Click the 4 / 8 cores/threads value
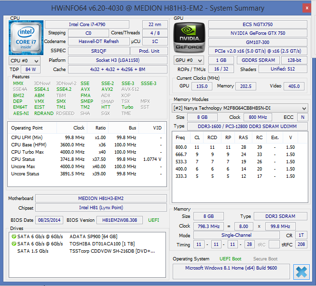Screen dimensions: 316x286 tap(155, 33)
